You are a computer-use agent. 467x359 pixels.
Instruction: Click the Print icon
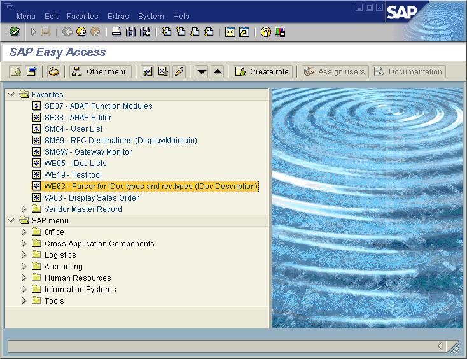point(116,32)
